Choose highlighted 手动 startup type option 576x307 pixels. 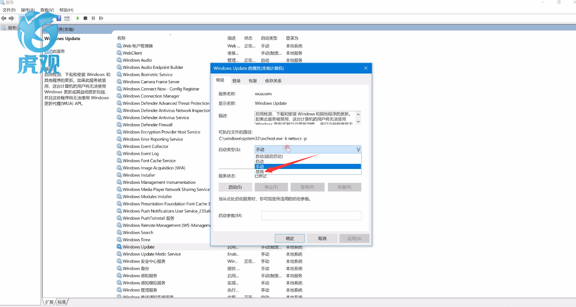coord(308,167)
